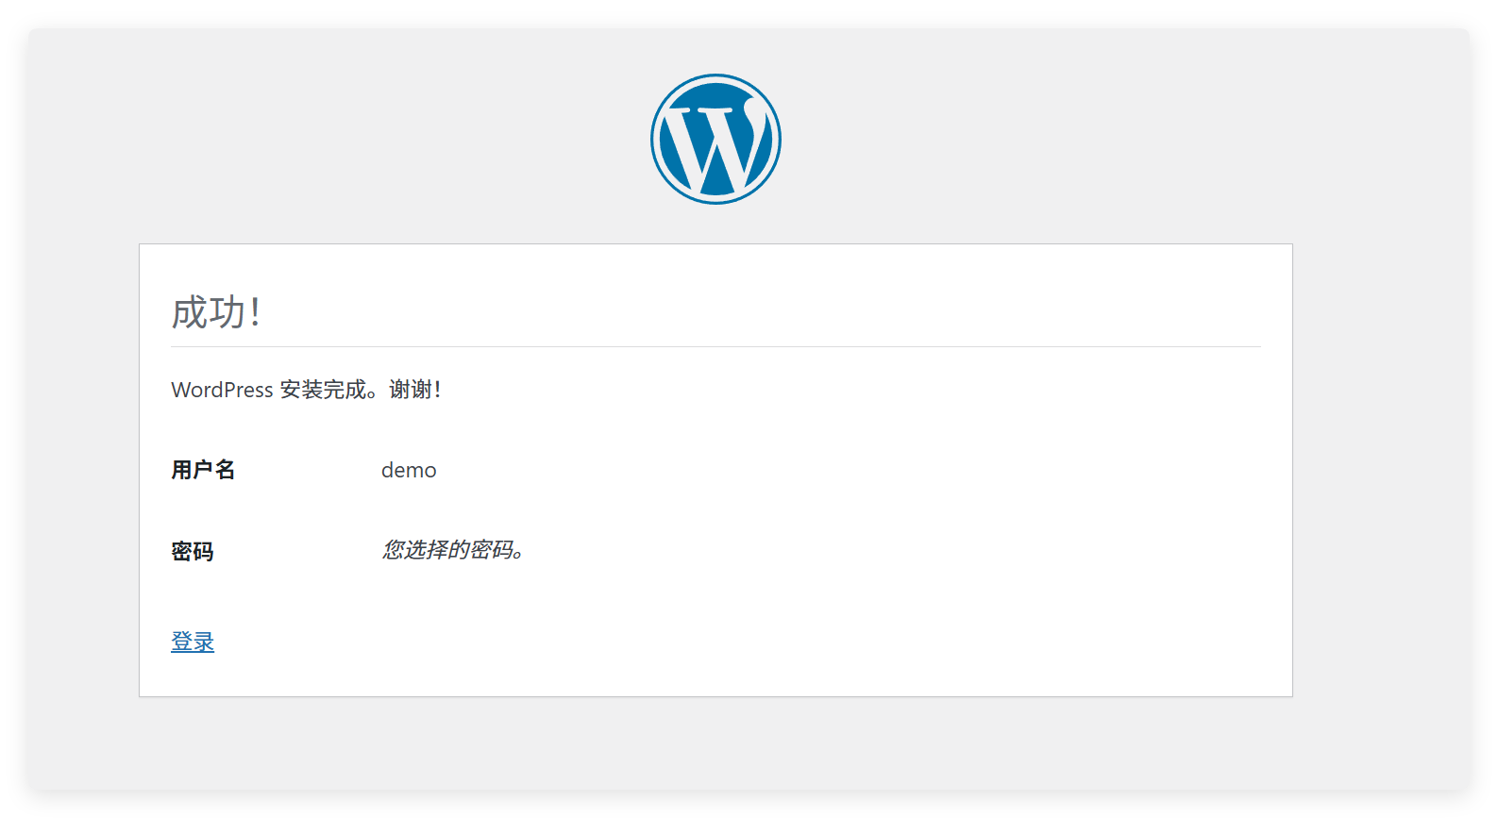Click the italic text 您选择的密码。

[x=453, y=549]
